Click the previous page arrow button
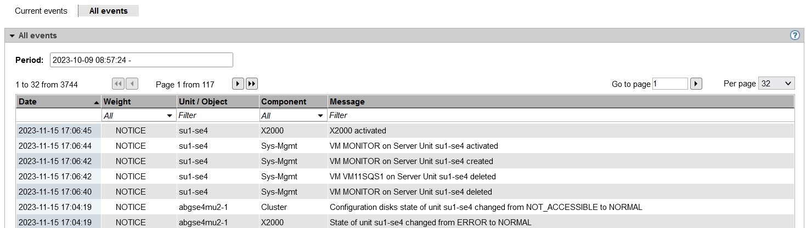 pyautogui.click(x=132, y=84)
